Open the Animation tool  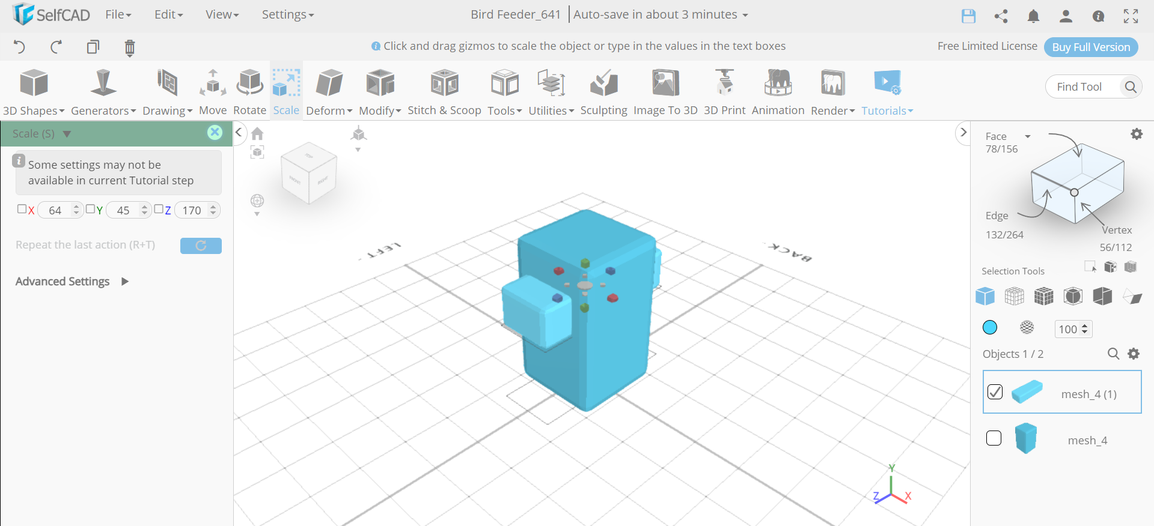pyautogui.click(x=778, y=91)
